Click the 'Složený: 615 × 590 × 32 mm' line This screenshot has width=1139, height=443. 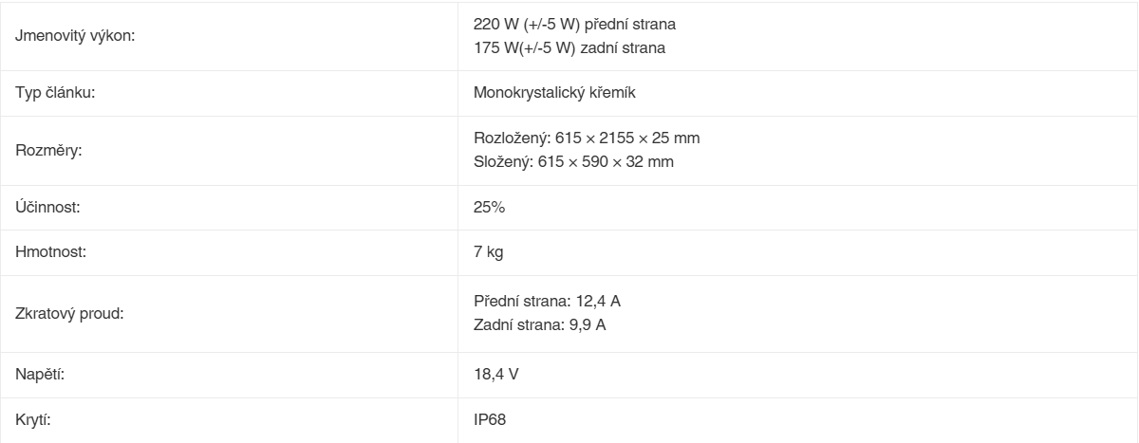573,162
